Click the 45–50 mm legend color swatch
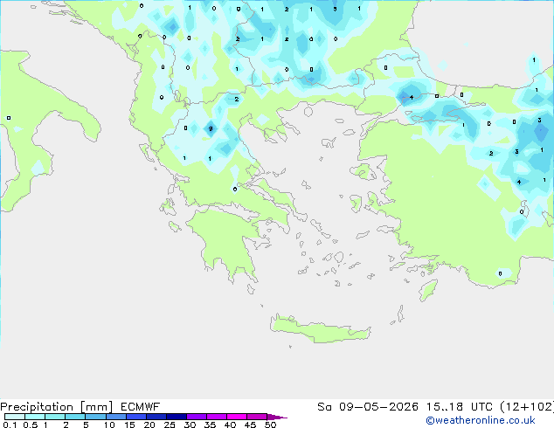 point(257,417)
